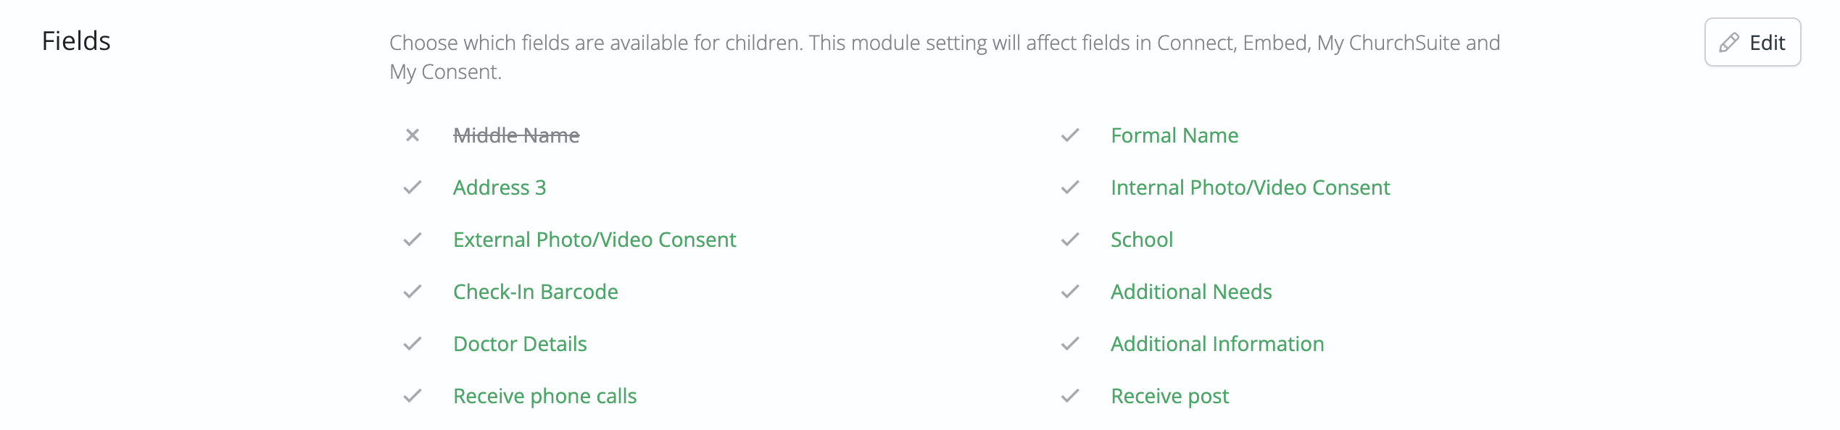Click the Internal Photo/Video Consent field
Screen dimensions: 1840x430
click(x=1250, y=187)
